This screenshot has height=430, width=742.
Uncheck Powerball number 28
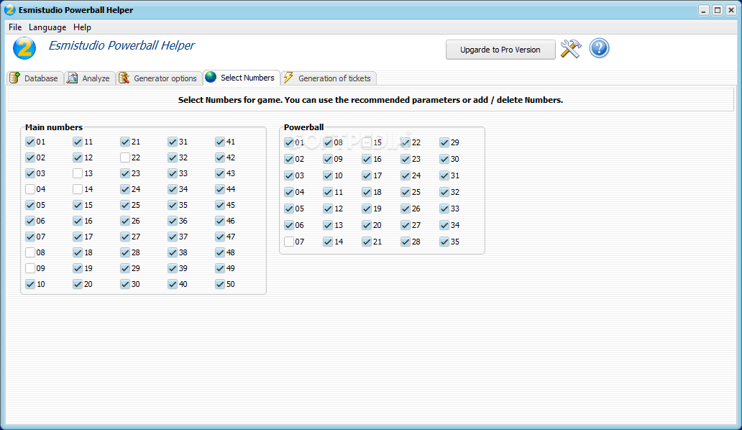click(406, 242)
